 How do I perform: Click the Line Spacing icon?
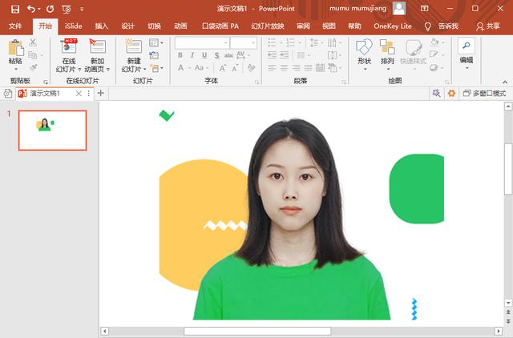316,42
